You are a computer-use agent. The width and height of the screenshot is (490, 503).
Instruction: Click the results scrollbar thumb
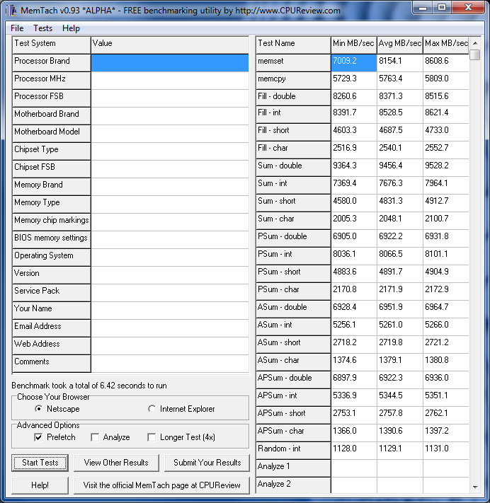click(x=475, y=54)
